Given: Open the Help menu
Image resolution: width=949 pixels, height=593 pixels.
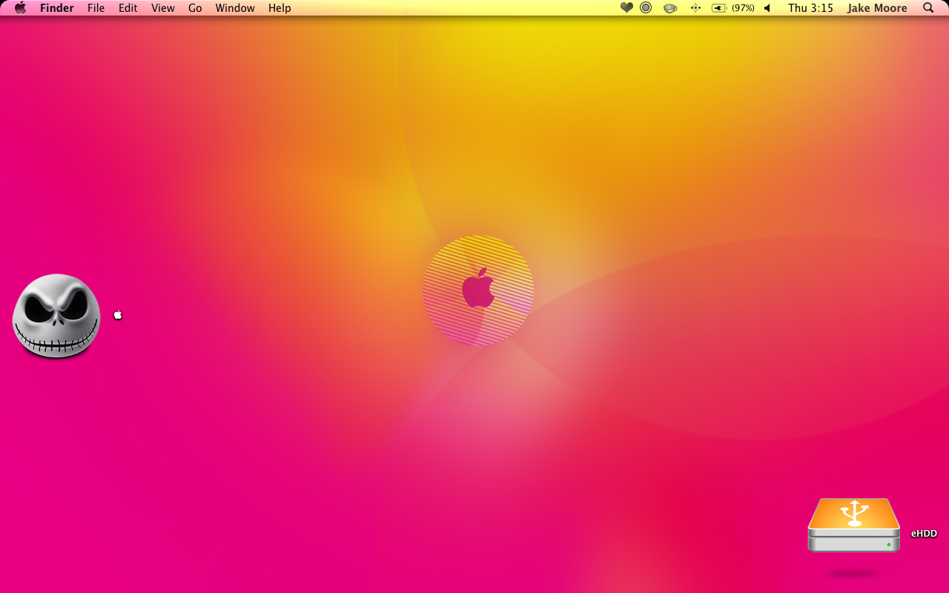Looking at the screenshot, I should pyautogui.click(x=280, y=8).
